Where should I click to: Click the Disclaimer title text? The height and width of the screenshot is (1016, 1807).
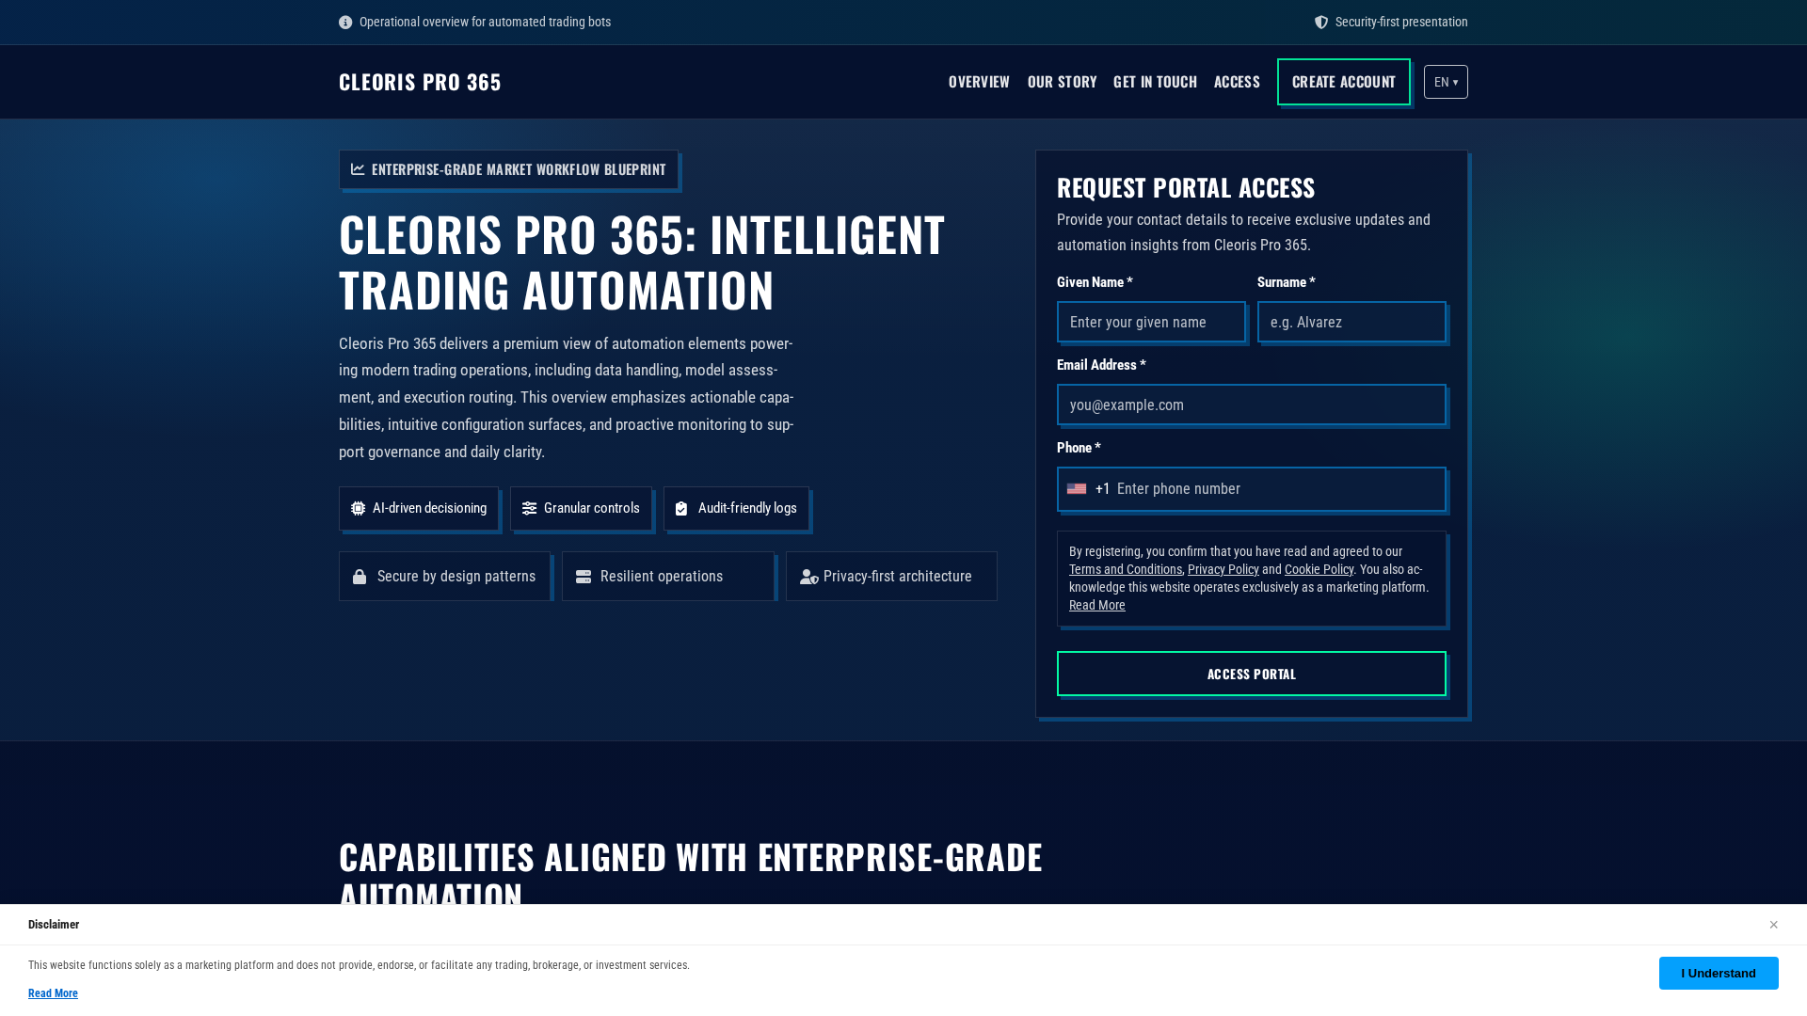pyautogui.click(x=54, y=925)
